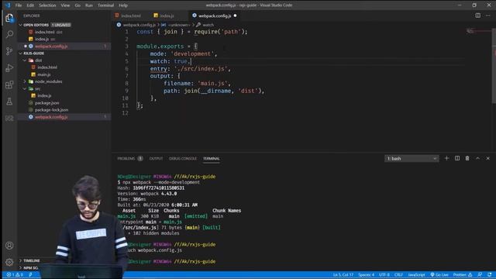
Task: Change the JavaScript language mode
Action: [x=416, y=274]
